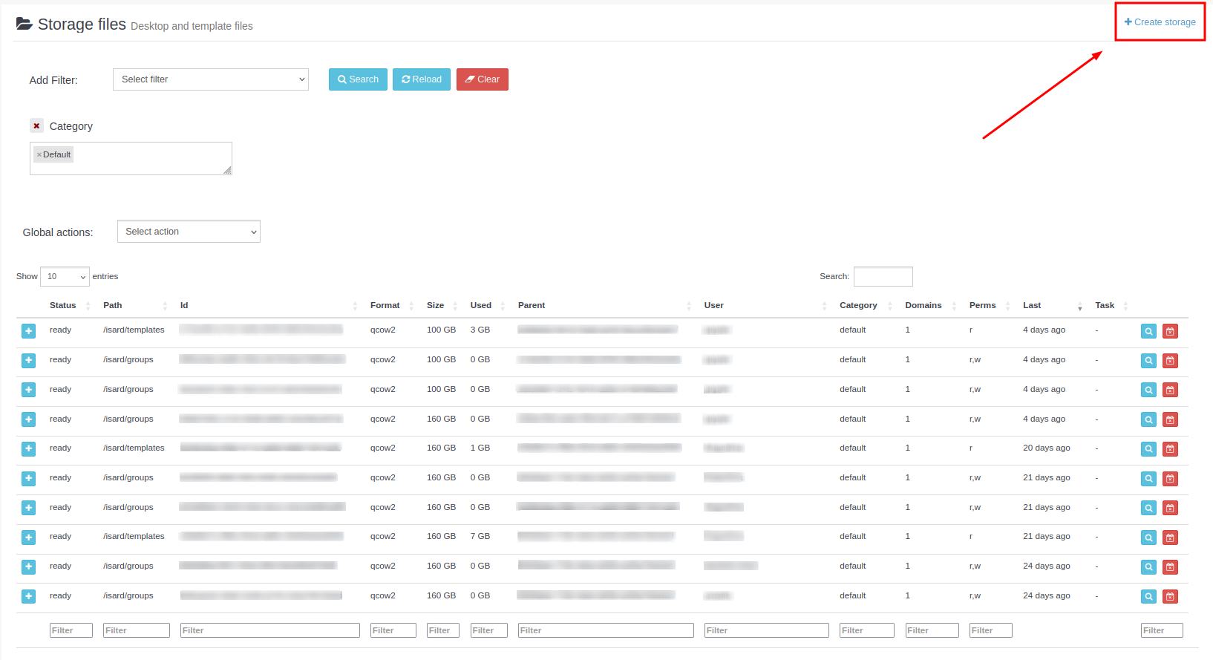Open the Select filter dropdown
The width and height of the screenshot is (1213, 660).
click(210, 79)
